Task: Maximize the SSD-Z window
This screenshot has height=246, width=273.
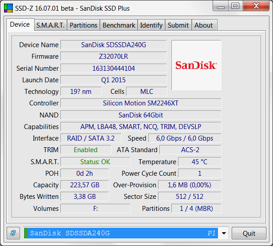Action: coord(235,6)
